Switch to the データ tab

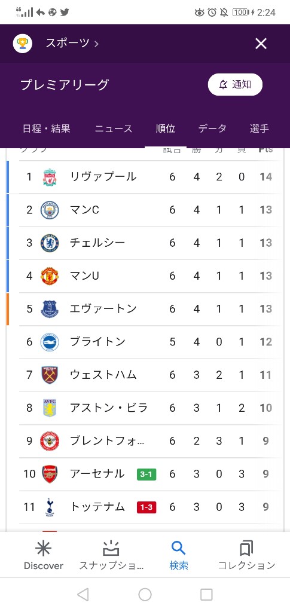point(212,128)
